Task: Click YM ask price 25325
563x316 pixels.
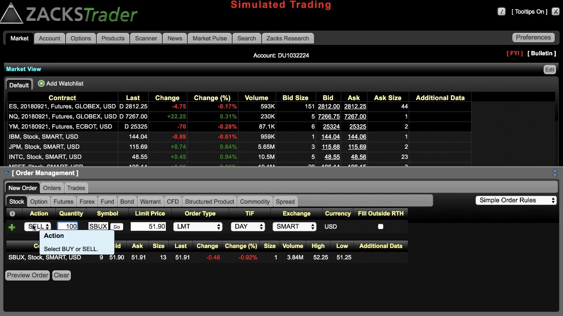Action: [358, 126]
